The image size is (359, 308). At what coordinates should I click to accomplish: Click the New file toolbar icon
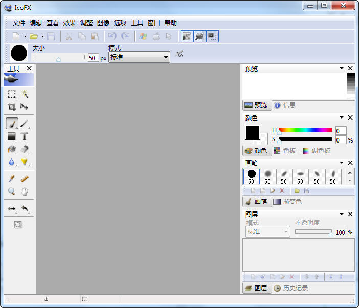pyautogui.click(x=16, y=36)
